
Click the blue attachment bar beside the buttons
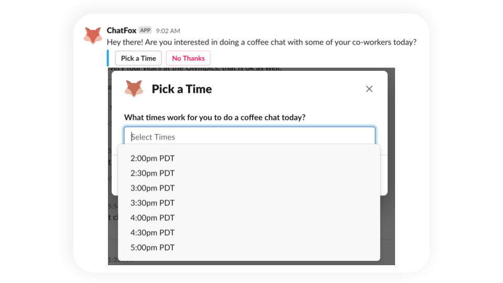108,58
